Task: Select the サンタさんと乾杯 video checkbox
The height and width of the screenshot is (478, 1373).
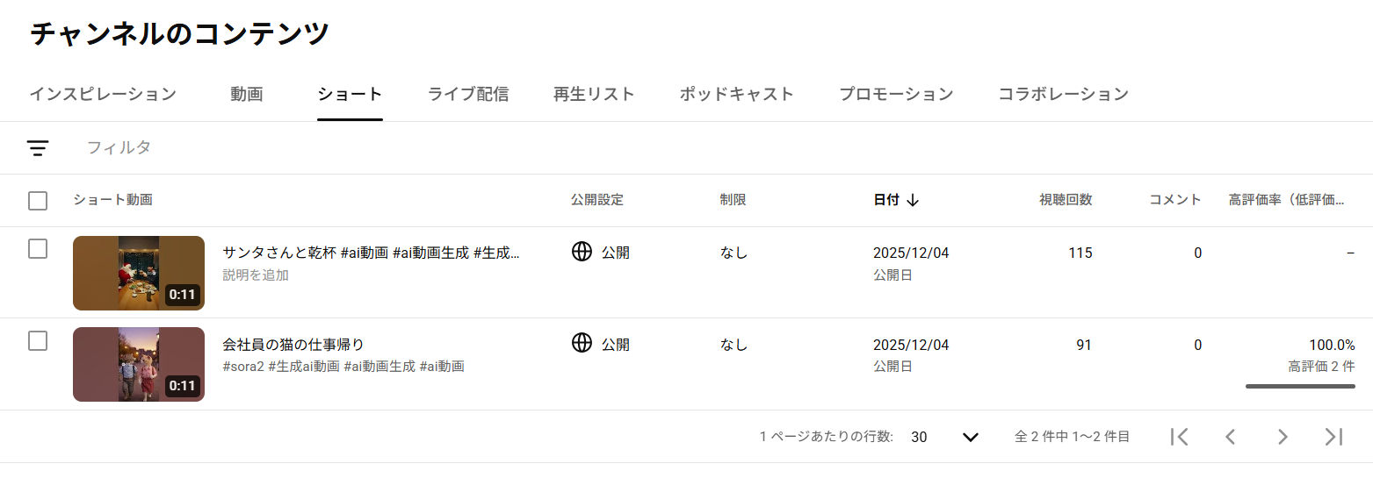Action: pyautogui.click(x=38, y=249)
